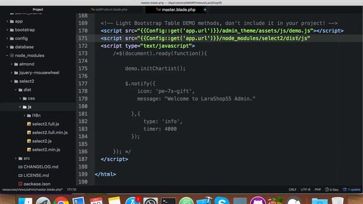Click the js folder icon
This screenshot has width=363, height=204.
(24, 107)
